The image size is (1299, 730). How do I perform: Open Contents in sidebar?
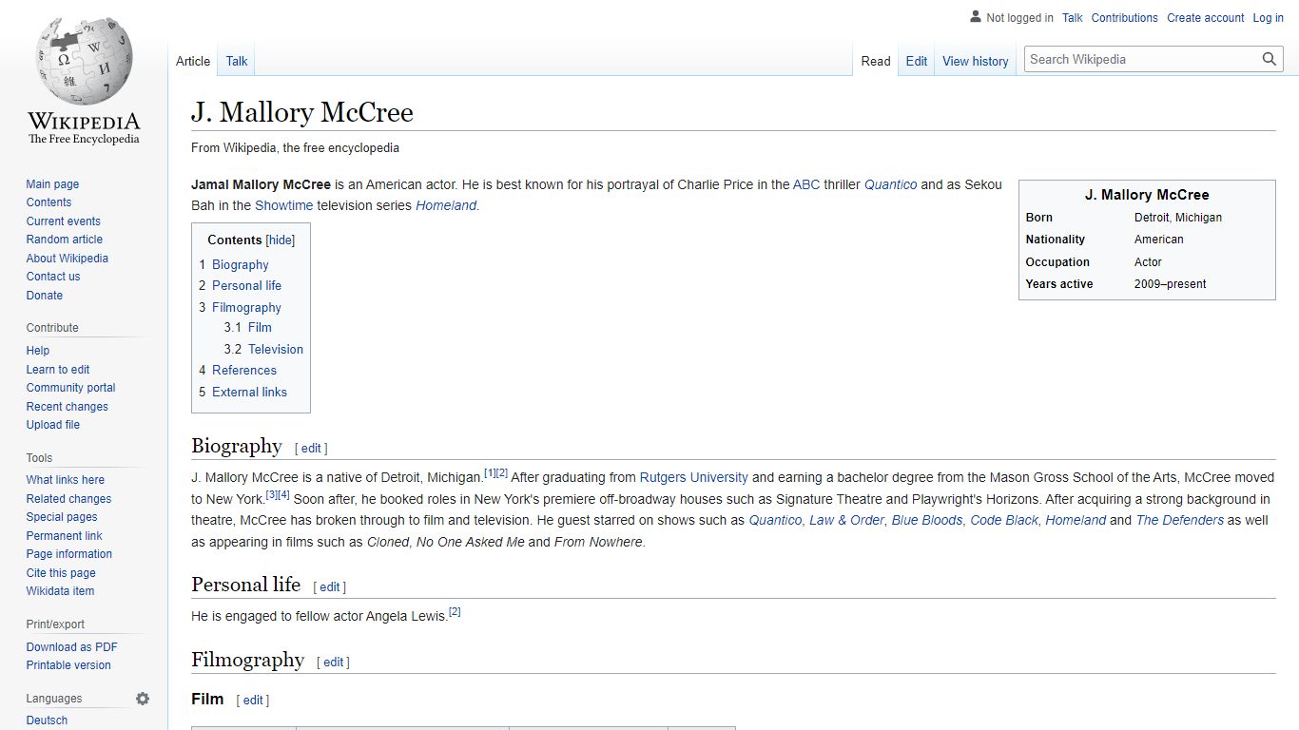[48, 202]
